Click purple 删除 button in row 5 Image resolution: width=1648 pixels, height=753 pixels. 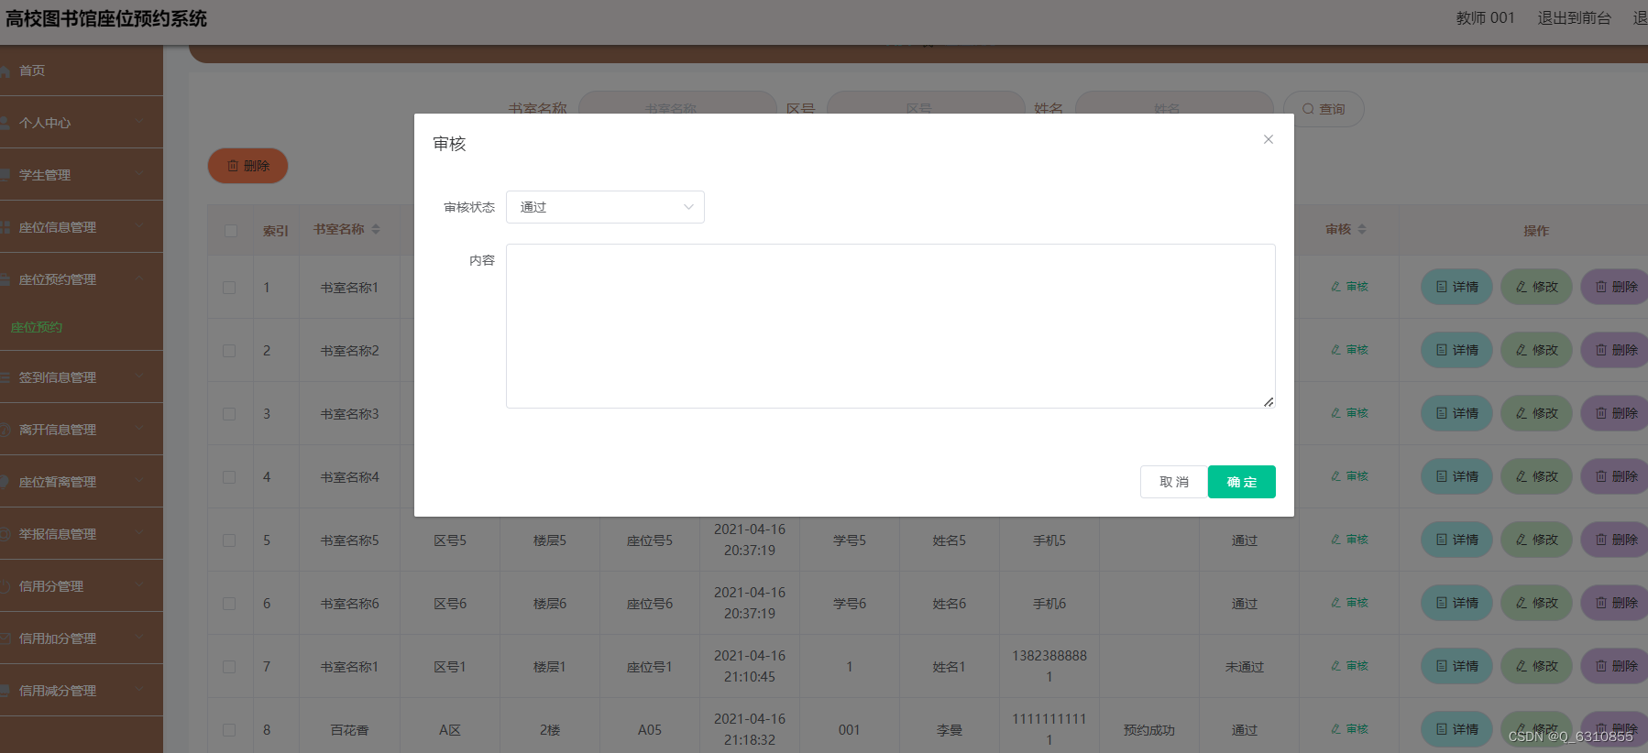1614,540
